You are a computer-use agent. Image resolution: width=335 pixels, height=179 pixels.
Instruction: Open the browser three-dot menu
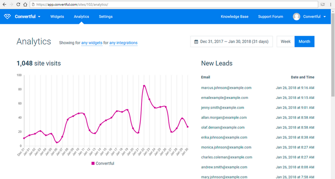click(x=330, y=5)
